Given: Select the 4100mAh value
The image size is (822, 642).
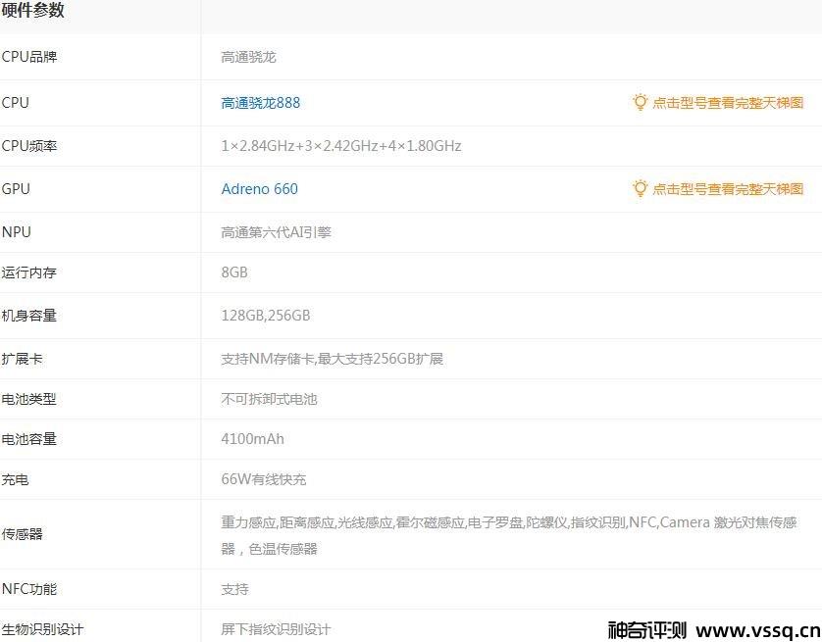Looking at the screenshot, I should [x=253, y=439].
